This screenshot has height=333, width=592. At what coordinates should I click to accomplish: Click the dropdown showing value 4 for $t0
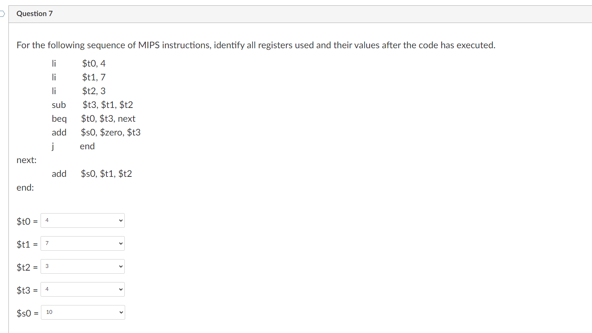[82, 220]
